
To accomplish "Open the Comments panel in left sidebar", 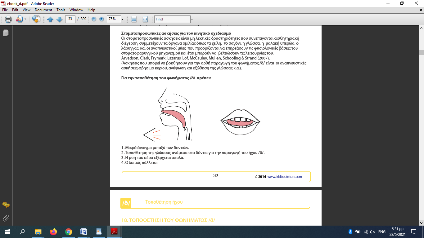I will (6, 205).
